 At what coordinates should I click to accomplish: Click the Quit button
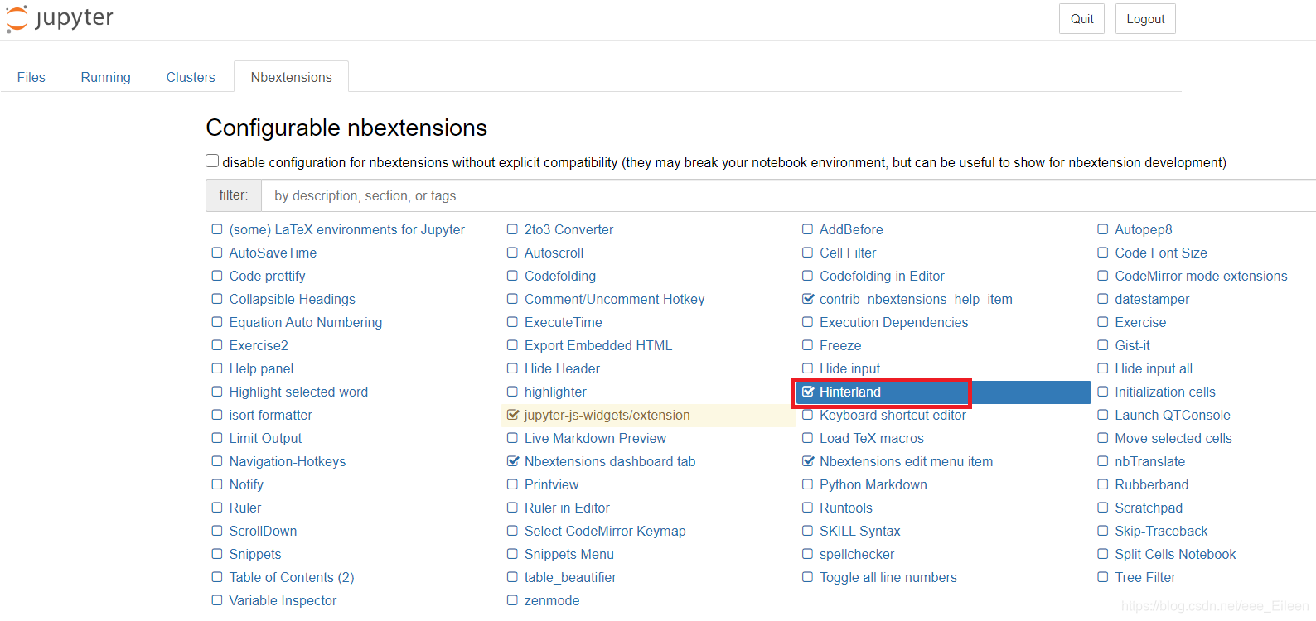click(1081, 19)
